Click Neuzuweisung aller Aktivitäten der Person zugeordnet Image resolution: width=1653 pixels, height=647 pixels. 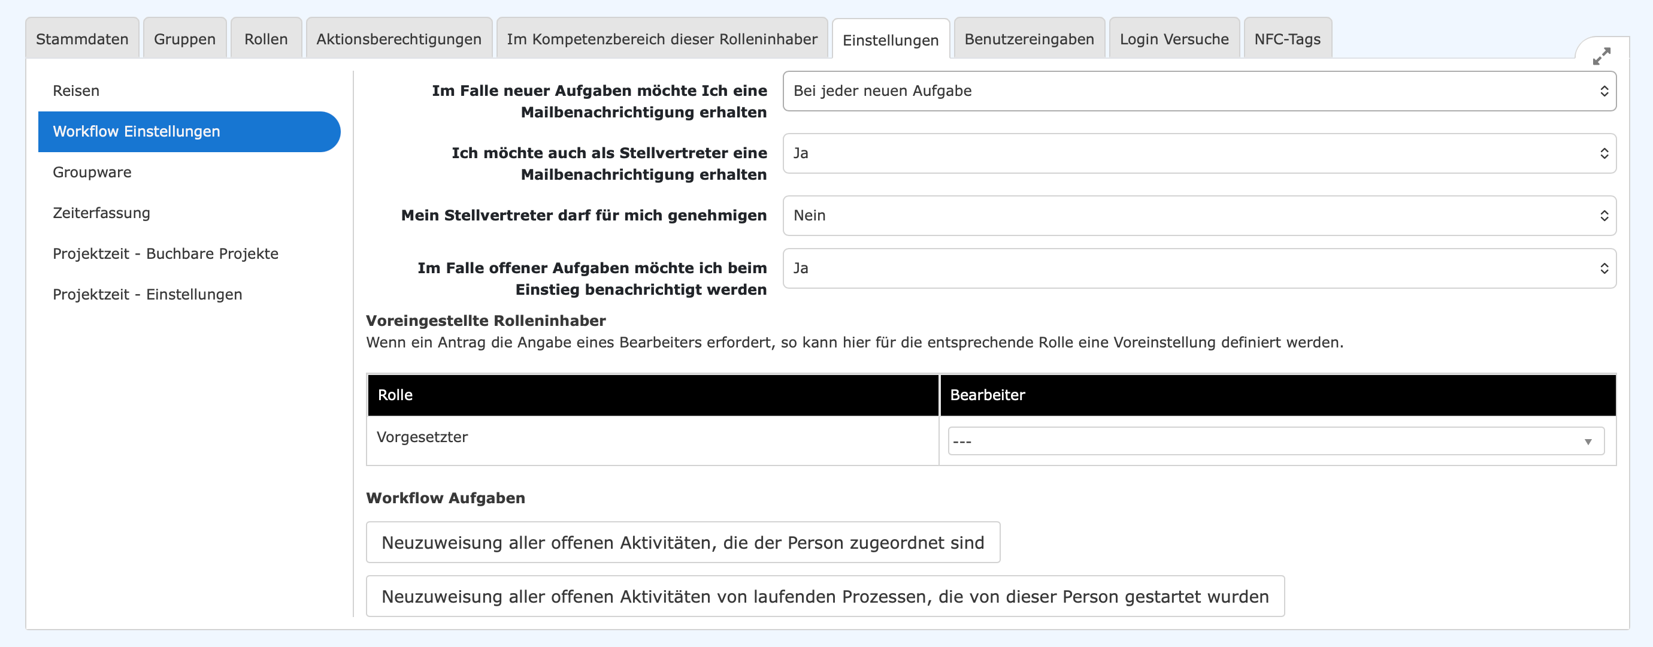click(x=683, y=542)
